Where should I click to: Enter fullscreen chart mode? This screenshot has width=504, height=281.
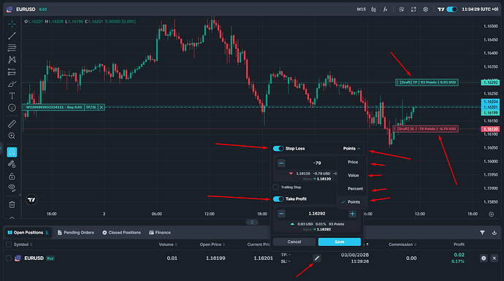pos(413,9)
